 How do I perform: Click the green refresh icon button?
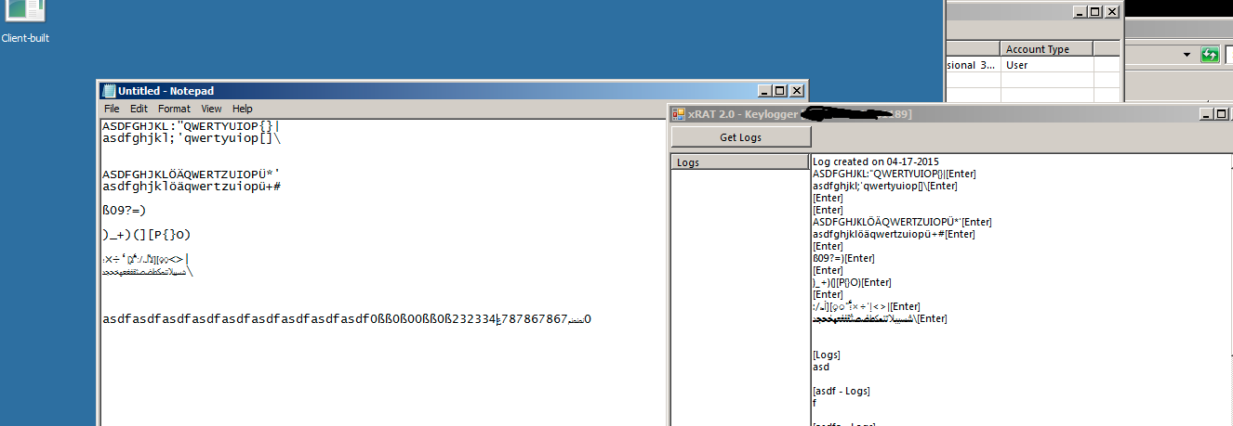(1209, 55)
